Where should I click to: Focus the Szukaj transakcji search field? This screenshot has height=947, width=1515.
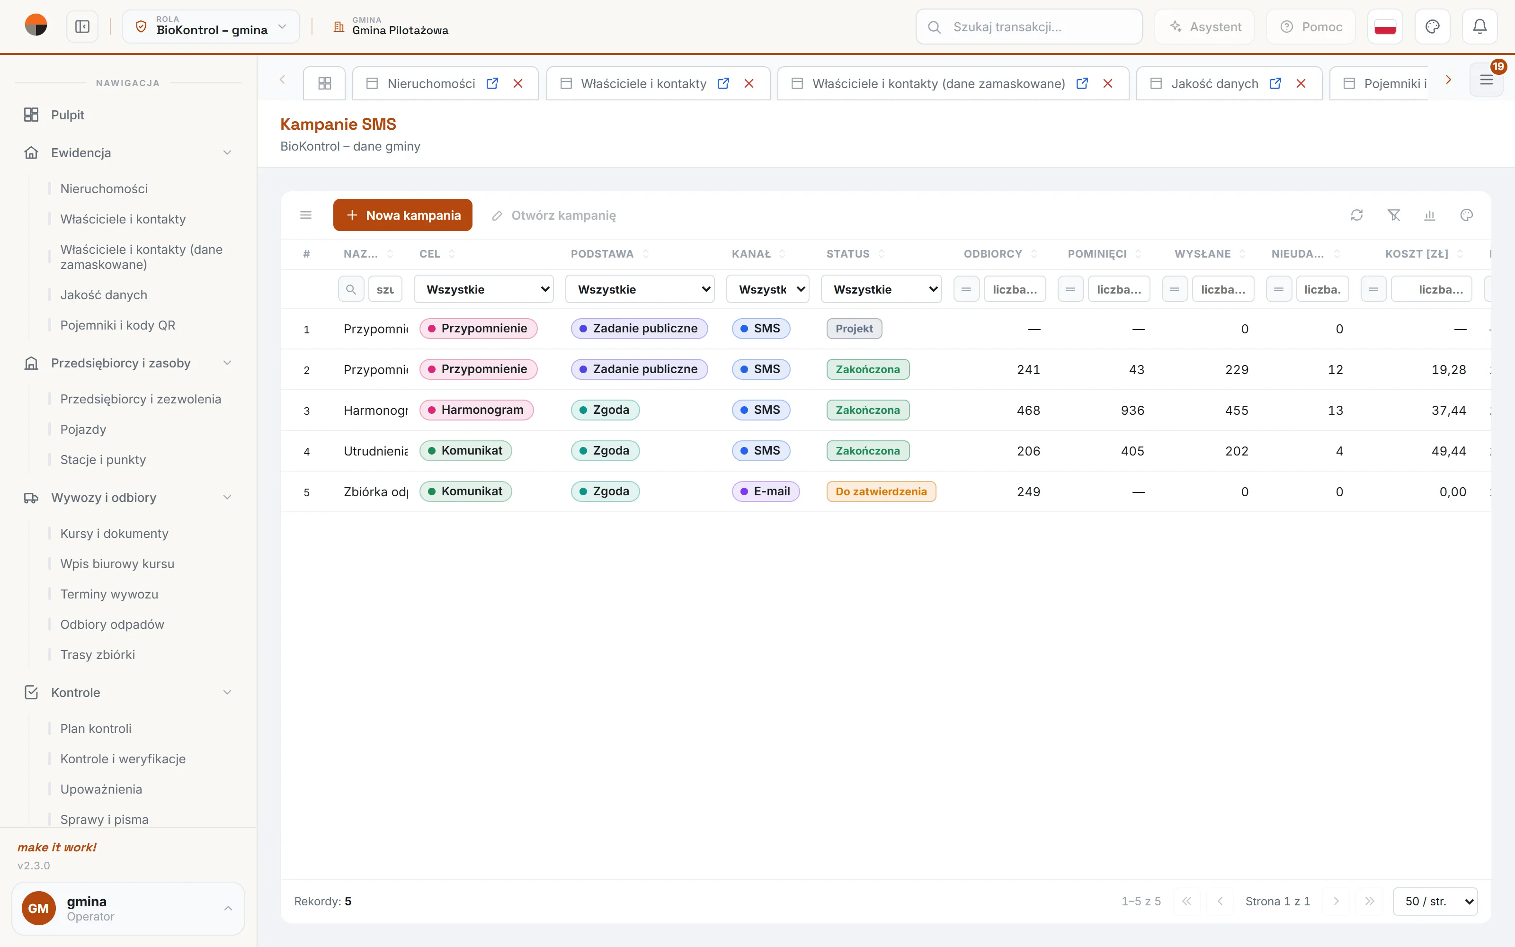[1029, 27]
